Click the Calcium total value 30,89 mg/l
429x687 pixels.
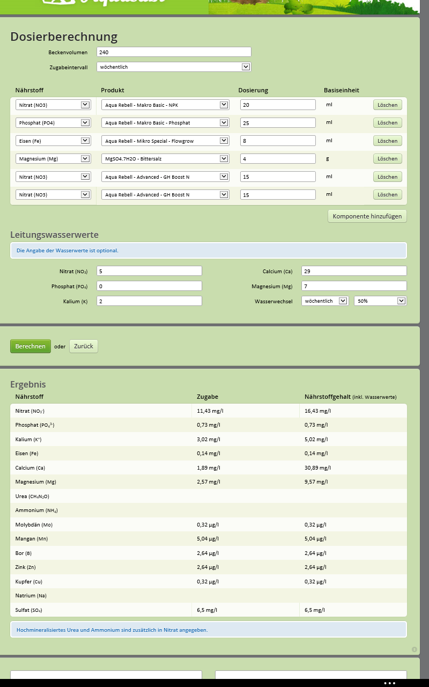(x=318, y=468)
